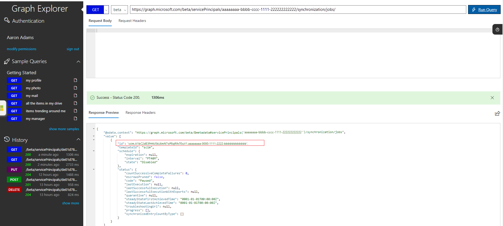Click the highlighted "id" line in response
Image resolution: width=503 pixels, height=226 pixels.
click(190, 143)
